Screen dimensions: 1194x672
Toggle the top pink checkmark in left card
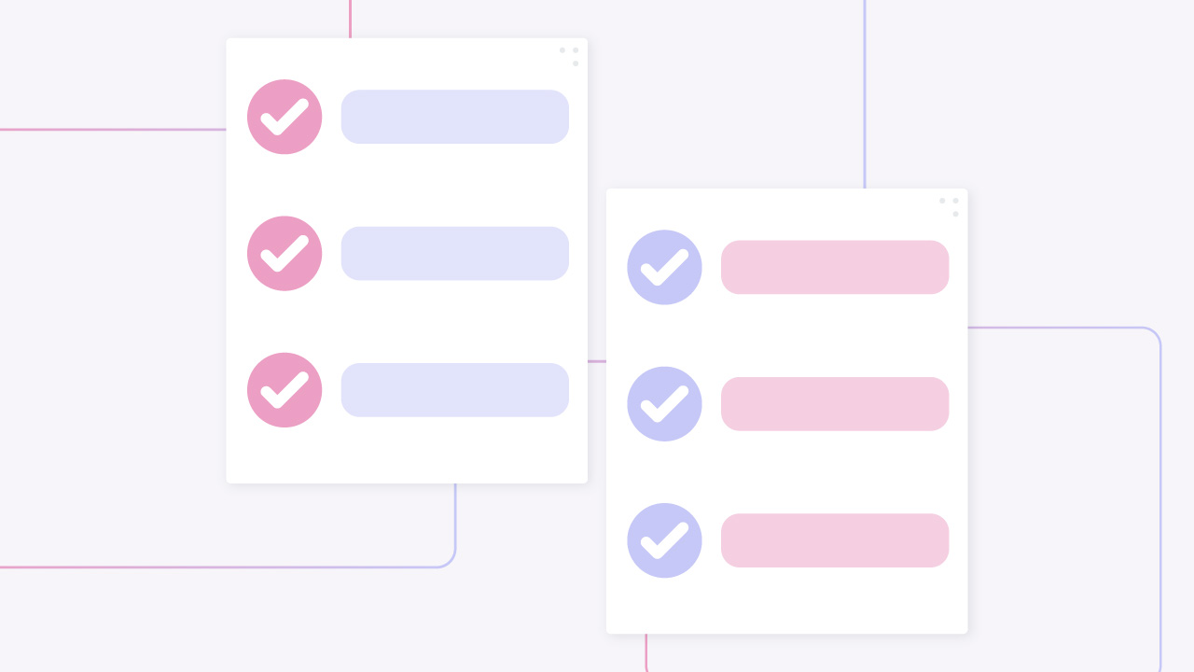click(x=285, y=117)
